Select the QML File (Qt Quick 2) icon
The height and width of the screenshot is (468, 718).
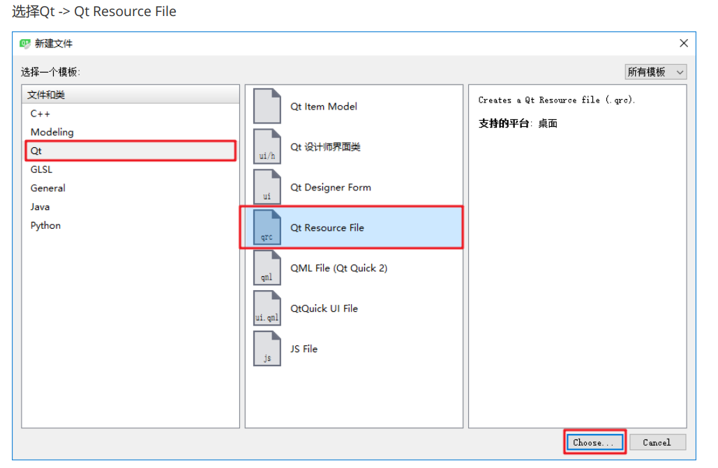tap(267, 268)
